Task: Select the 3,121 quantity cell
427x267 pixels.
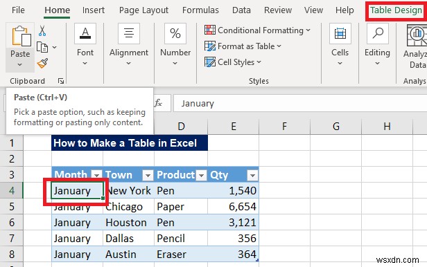Action: click(x=233, y=223)
